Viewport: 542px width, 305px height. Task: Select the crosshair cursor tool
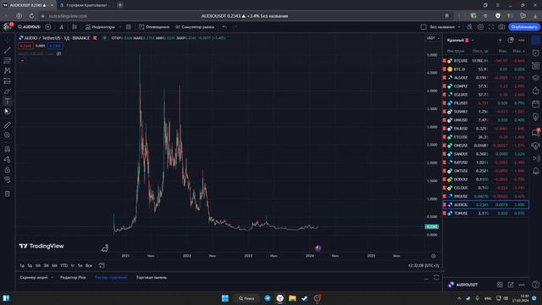click(x=8, y=41)
